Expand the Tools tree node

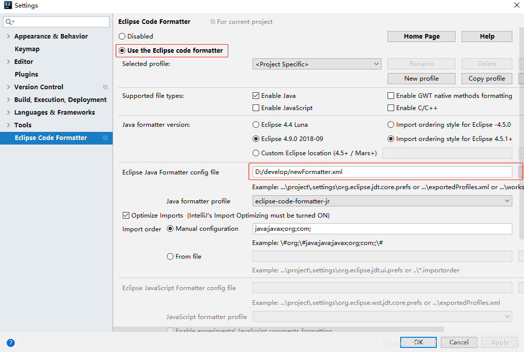click(x=8, y=125)
